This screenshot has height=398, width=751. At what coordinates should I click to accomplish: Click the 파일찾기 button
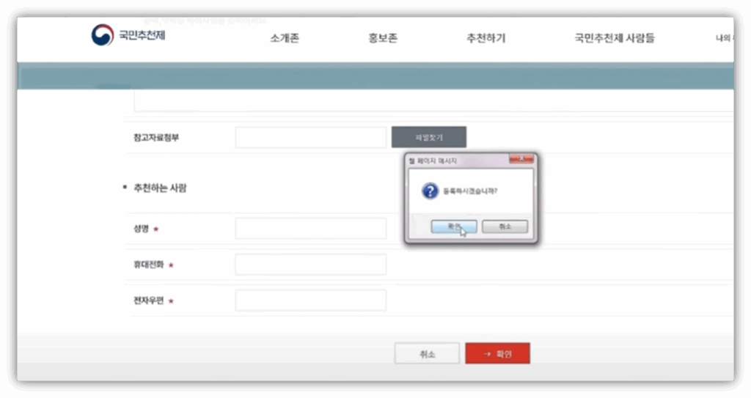[x=428, y=138]
